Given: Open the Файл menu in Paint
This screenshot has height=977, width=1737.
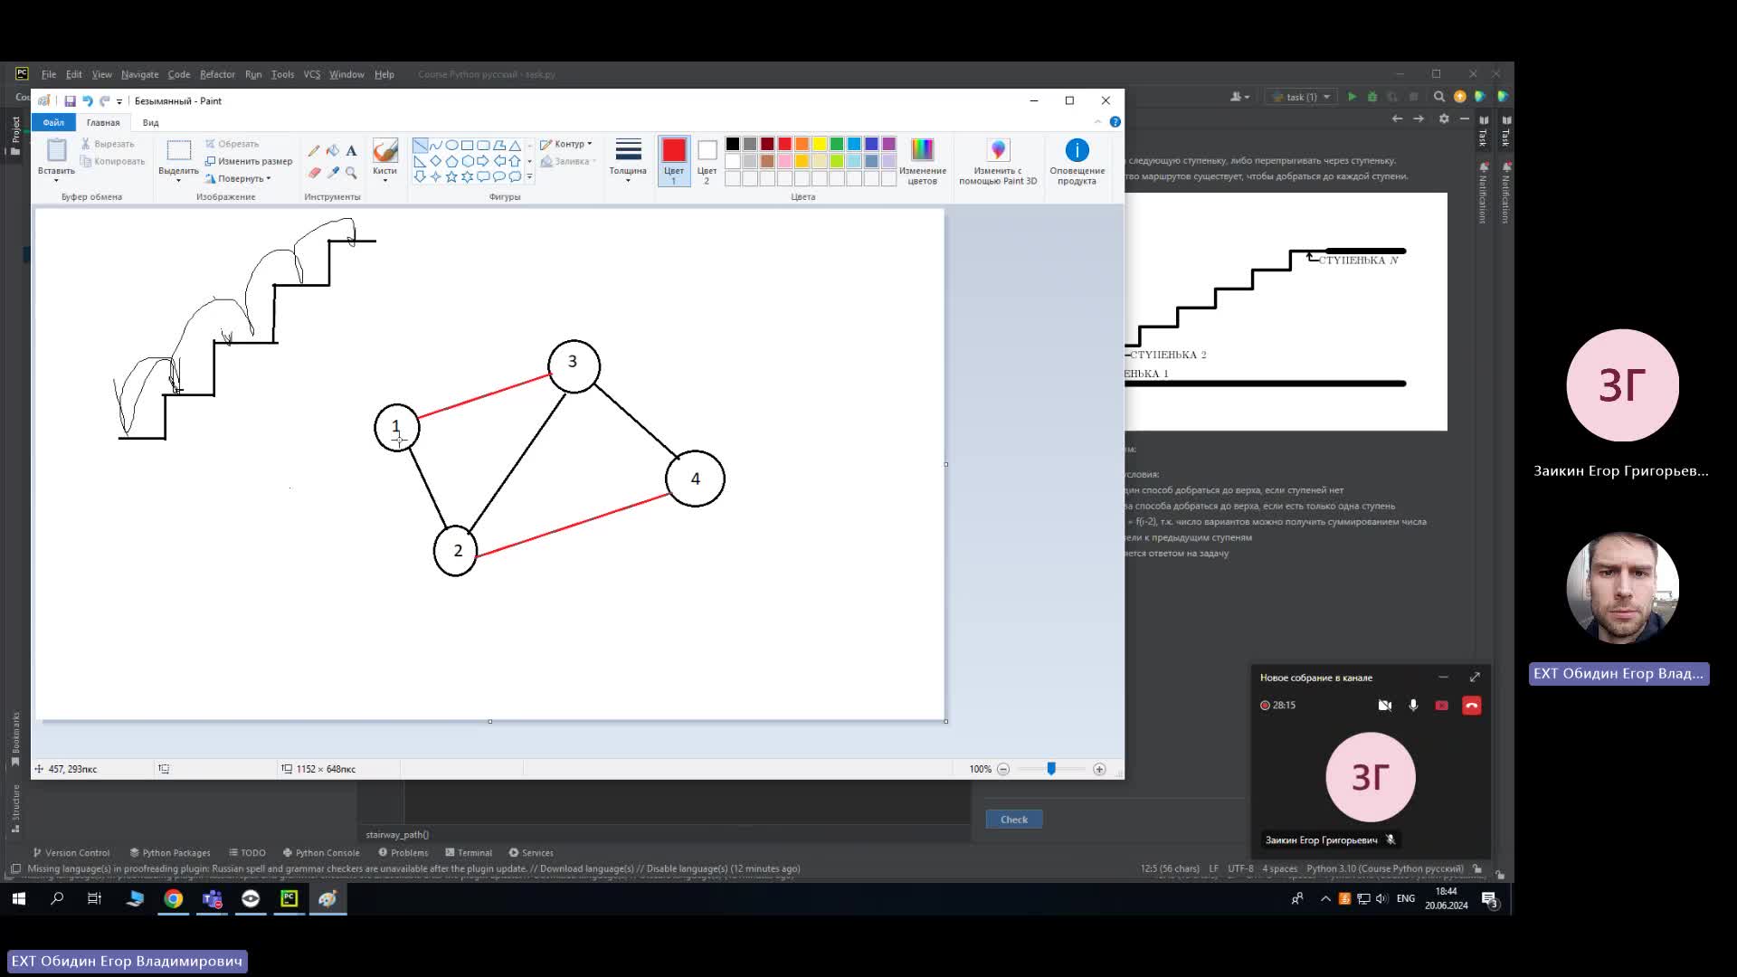Looking at the screenshot, I should (53, 122).
